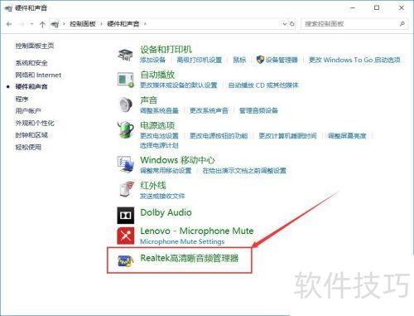Open the 红外线 heading
Image resolution: width=414 pixels, height=316 pixels.
click(x=153, y=186)
